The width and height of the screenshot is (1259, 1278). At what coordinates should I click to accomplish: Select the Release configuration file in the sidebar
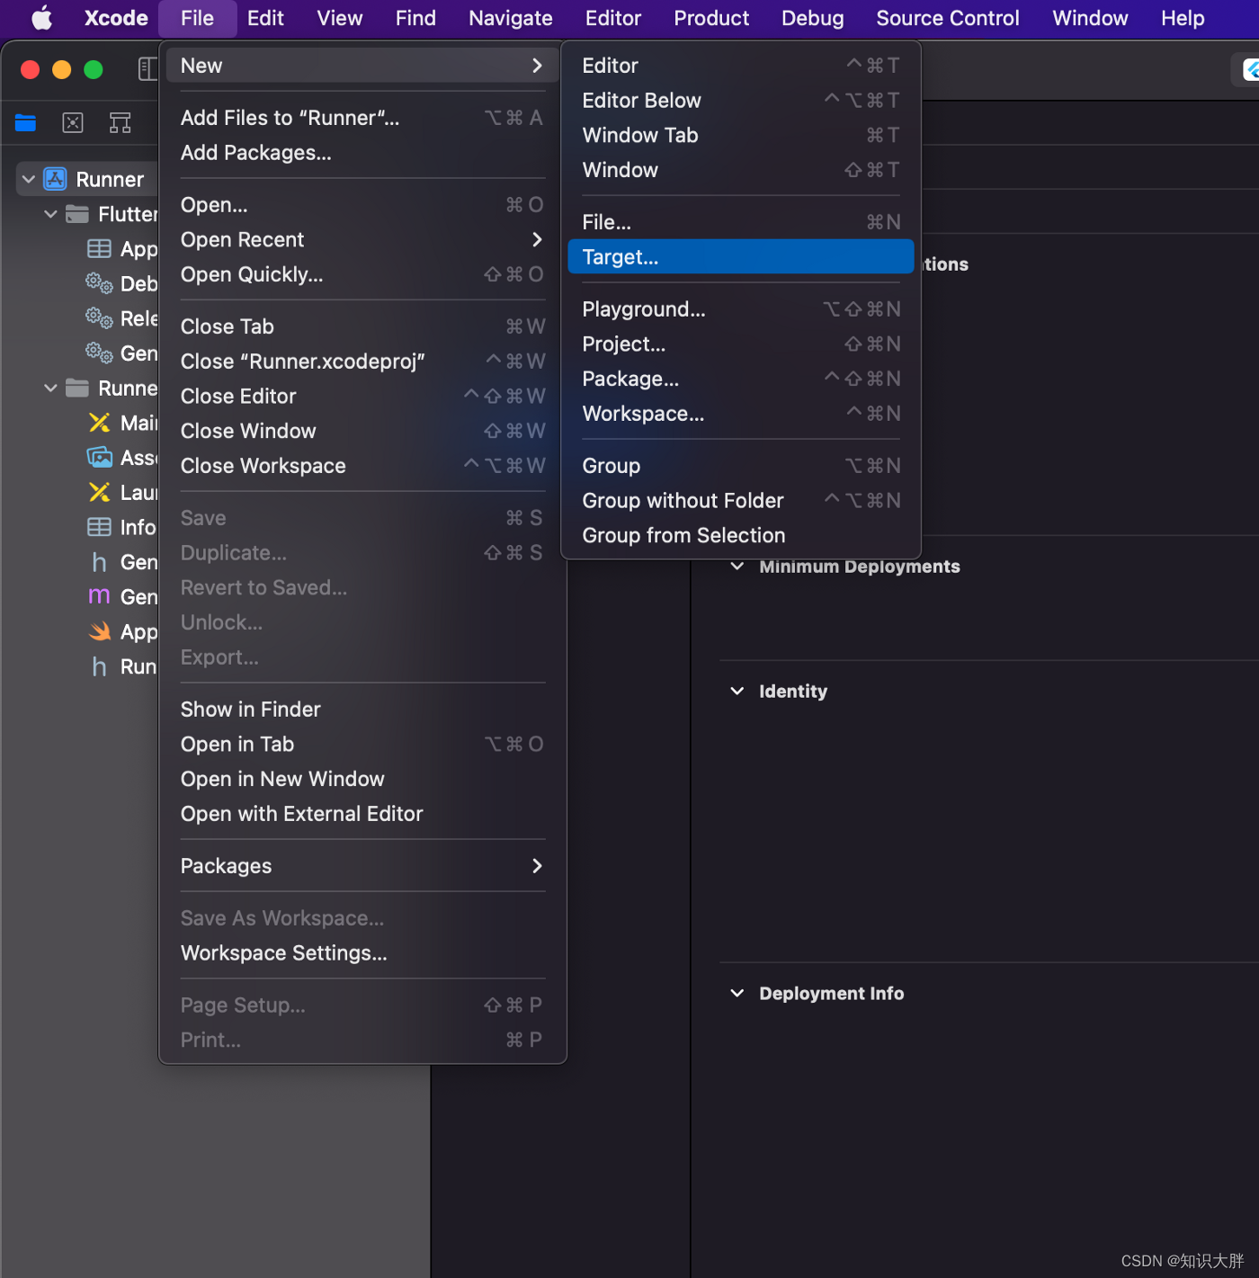pyautogui.click(x=135, y=317)
